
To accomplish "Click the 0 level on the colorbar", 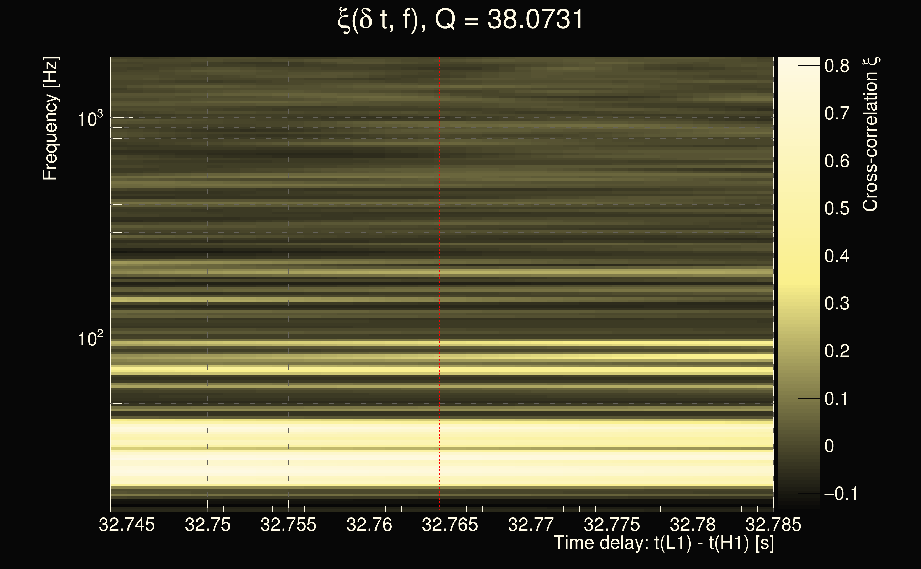I will tap(829, 446).
